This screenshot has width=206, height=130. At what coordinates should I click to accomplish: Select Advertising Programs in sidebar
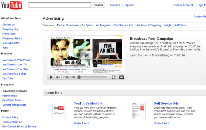14,91
